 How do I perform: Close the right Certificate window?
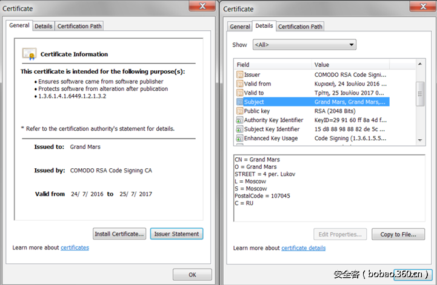pyautogui.click(x=423, y=6)
